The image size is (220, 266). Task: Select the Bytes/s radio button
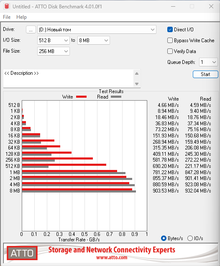pyautogui.click(x=164, y=238)
